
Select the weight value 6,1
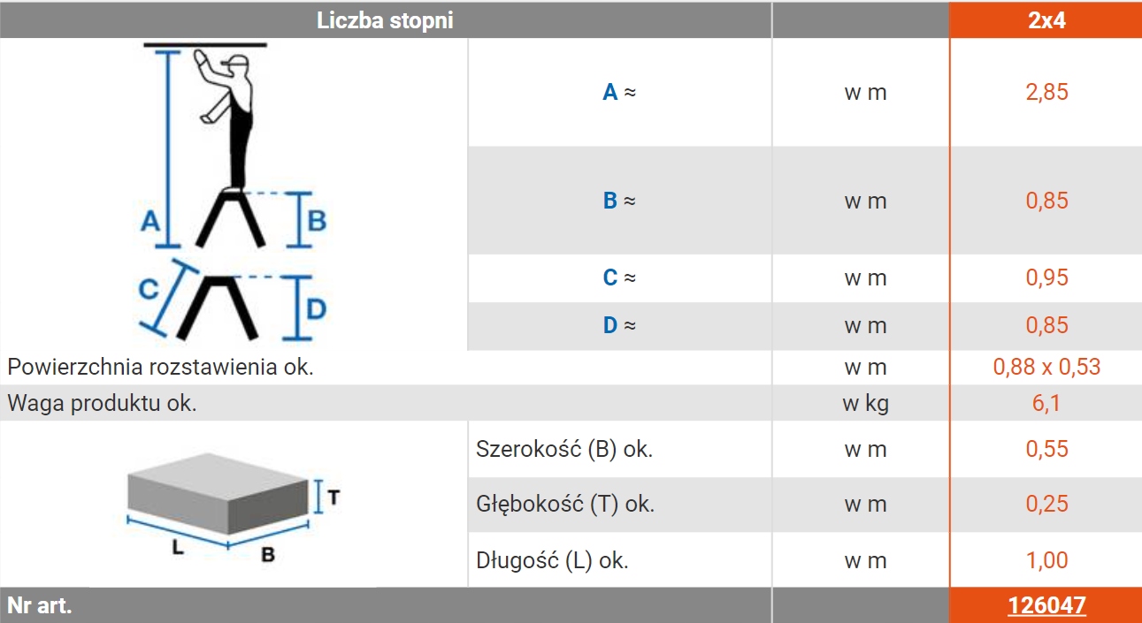[x=1046, y=404]
